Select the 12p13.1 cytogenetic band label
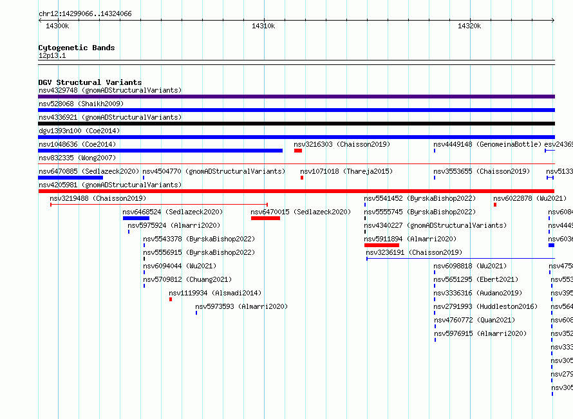This screenshot has height=419, width=573. (52, 55)
